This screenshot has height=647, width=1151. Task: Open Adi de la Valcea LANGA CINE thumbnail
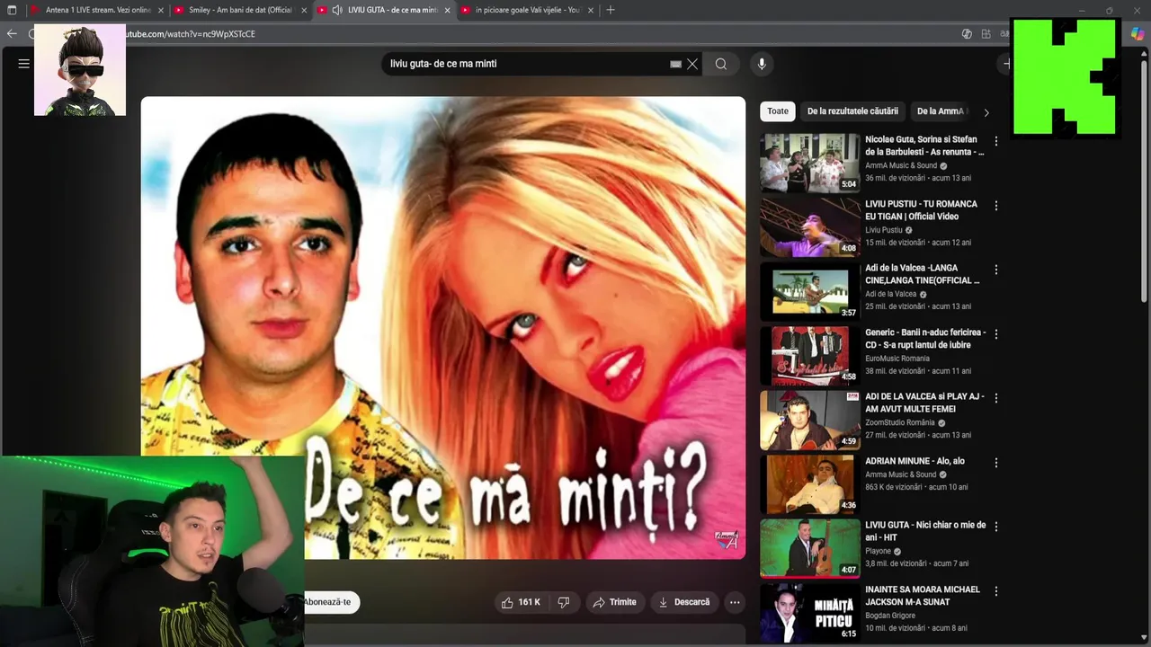(810, 291)
